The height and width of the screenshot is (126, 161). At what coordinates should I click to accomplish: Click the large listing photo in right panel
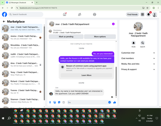click(138, 26)
